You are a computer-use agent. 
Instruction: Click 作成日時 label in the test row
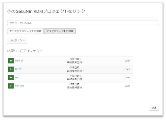[75, 76]
